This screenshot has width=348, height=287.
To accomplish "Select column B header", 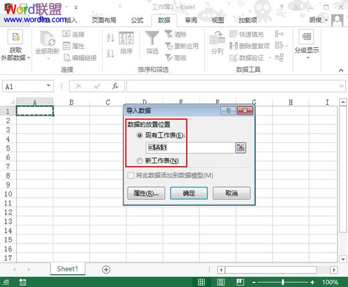I will [71, 102].
